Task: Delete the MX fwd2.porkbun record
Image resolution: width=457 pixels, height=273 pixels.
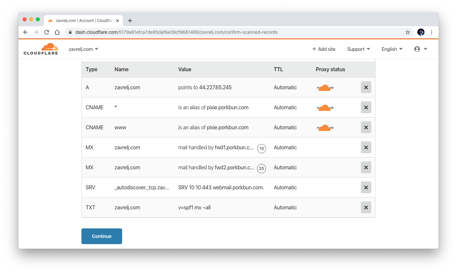Action: [x=366, y=167]
